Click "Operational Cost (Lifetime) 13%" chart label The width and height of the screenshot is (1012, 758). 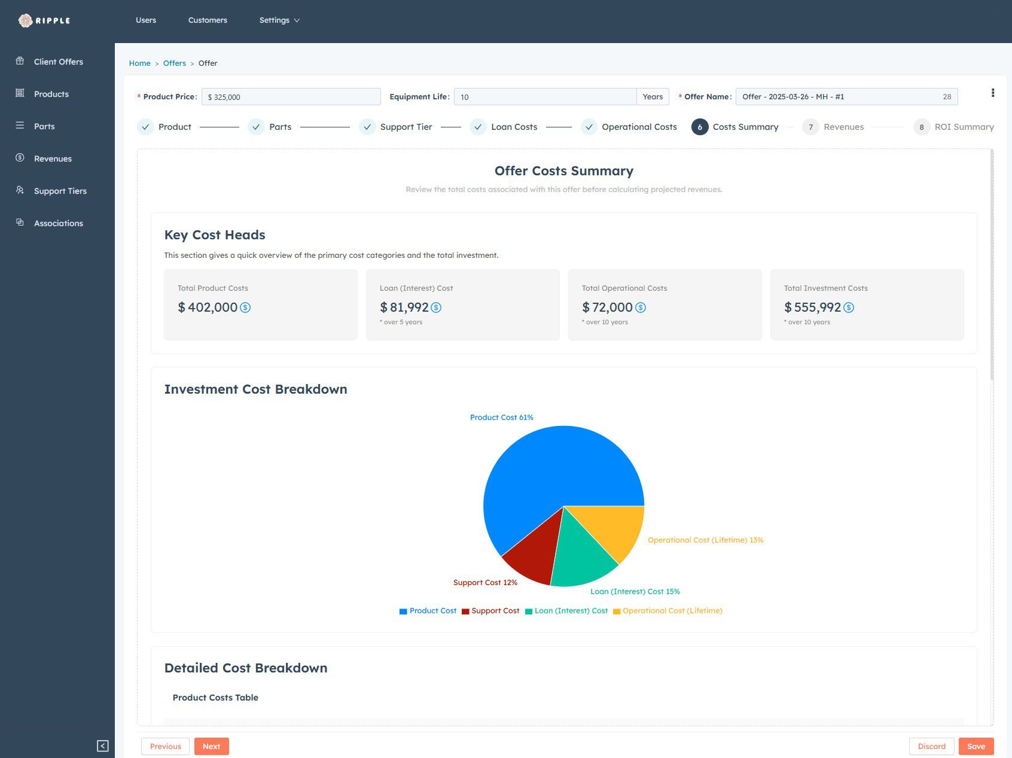(706, 540)
